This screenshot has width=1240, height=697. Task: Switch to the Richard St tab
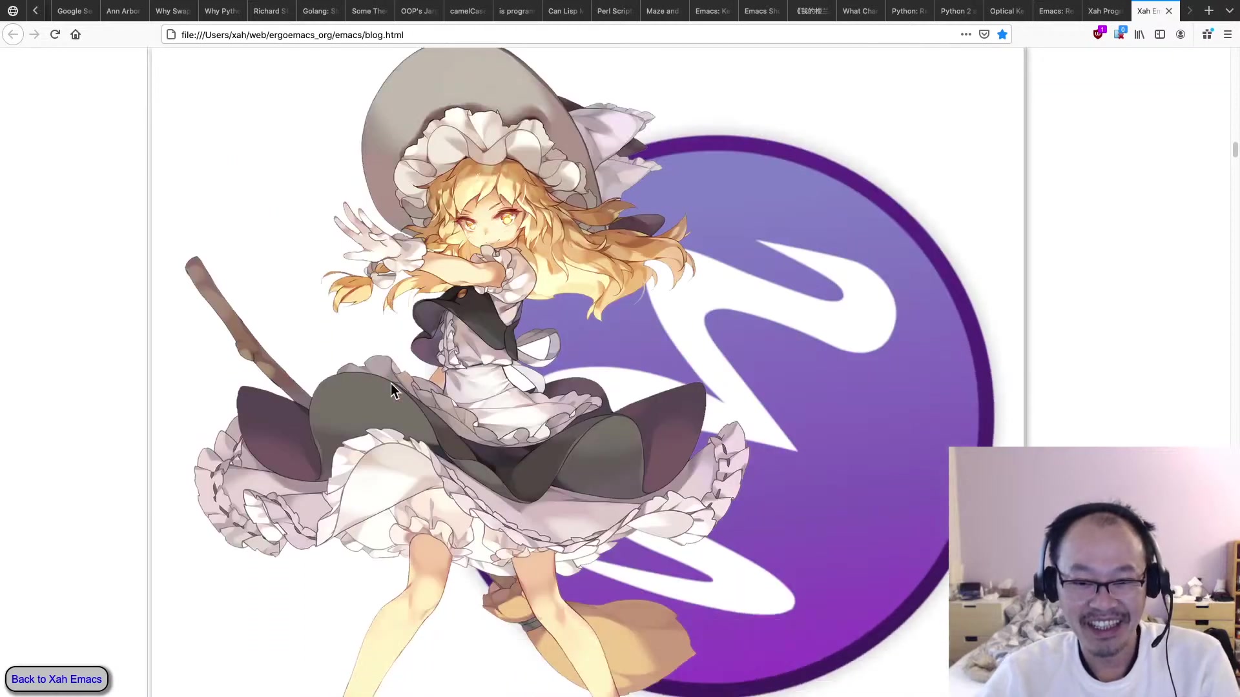271,11
